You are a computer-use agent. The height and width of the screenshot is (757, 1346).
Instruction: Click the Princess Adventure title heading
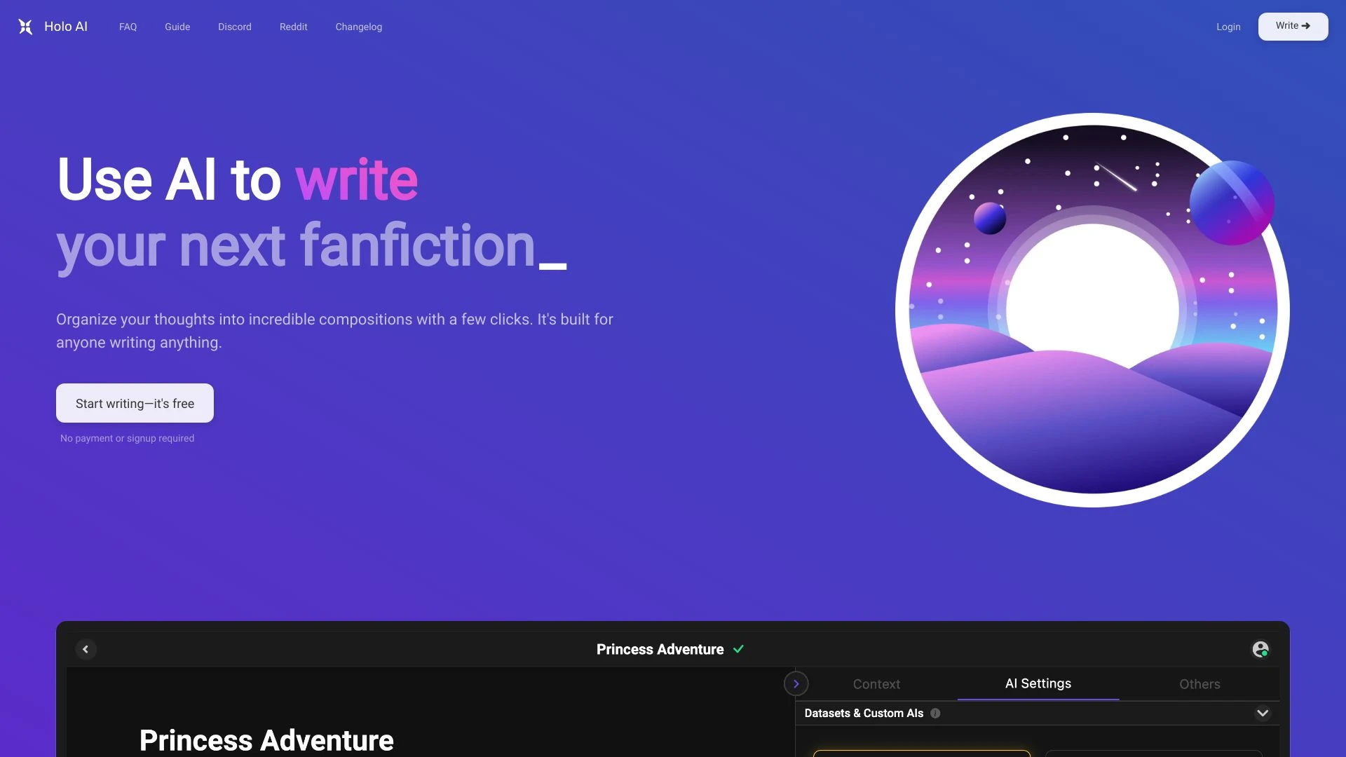pos(267,739)
